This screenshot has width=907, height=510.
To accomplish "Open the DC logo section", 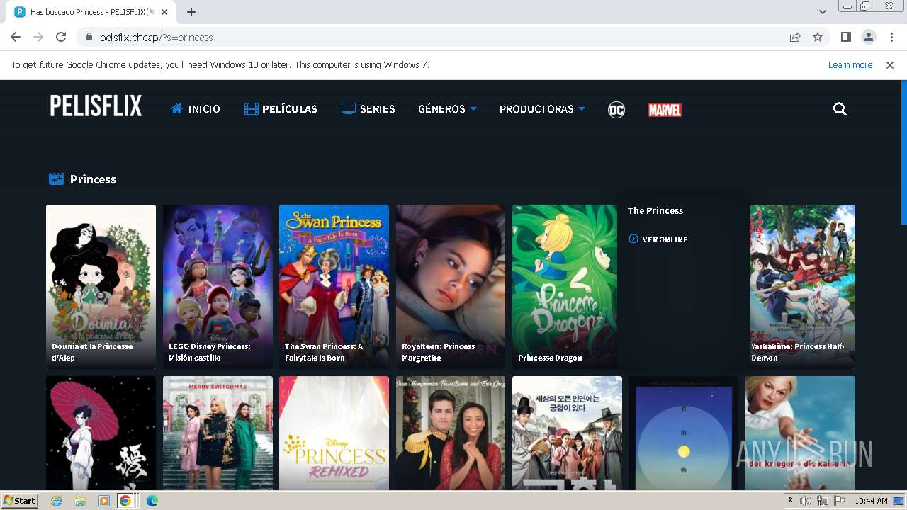I will click(616, 110).
